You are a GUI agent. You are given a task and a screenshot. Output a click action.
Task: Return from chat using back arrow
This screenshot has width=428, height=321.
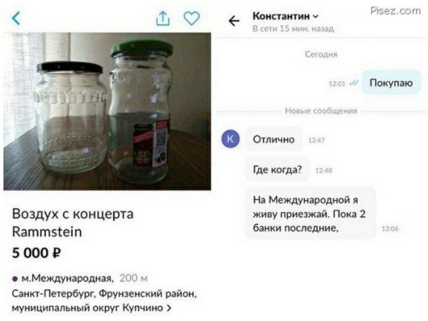(x=234, y=21)
